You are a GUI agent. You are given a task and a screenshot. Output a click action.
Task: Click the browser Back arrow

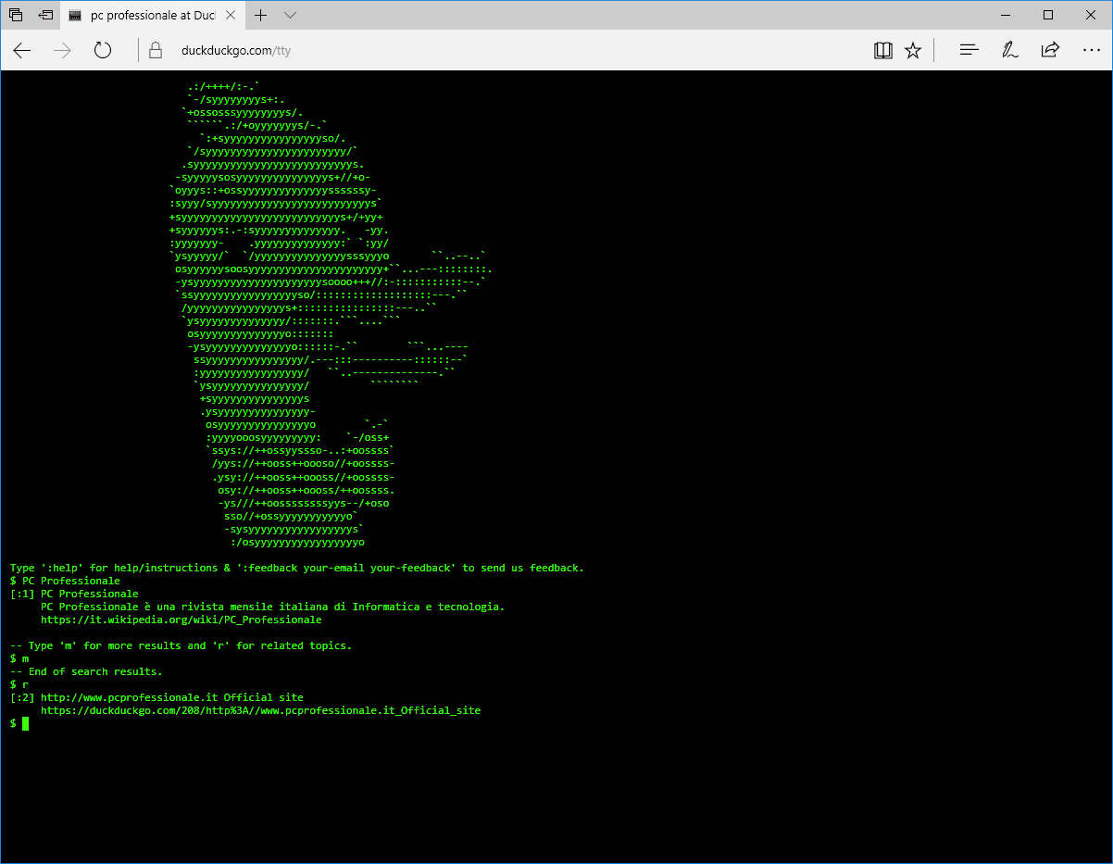(22, 51)
